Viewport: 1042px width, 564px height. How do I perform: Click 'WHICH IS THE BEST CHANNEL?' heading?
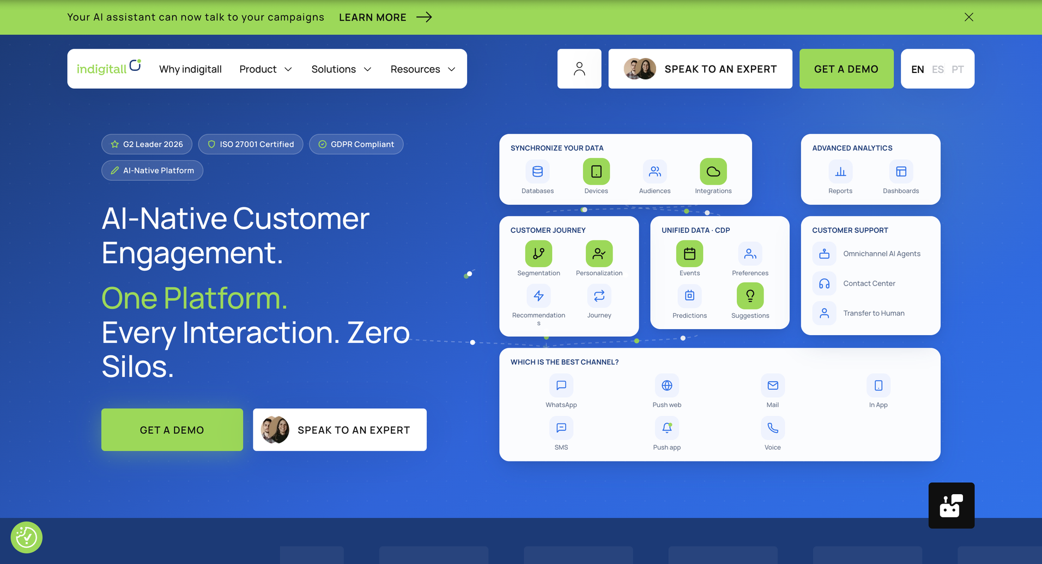coord(564,362)
